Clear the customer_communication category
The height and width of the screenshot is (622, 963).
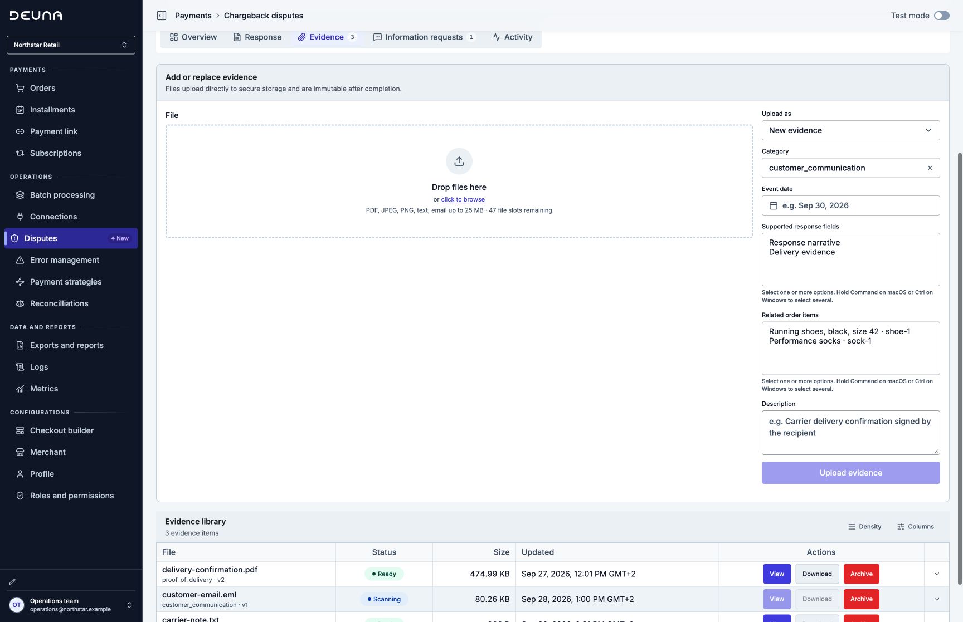coord(930,168)
